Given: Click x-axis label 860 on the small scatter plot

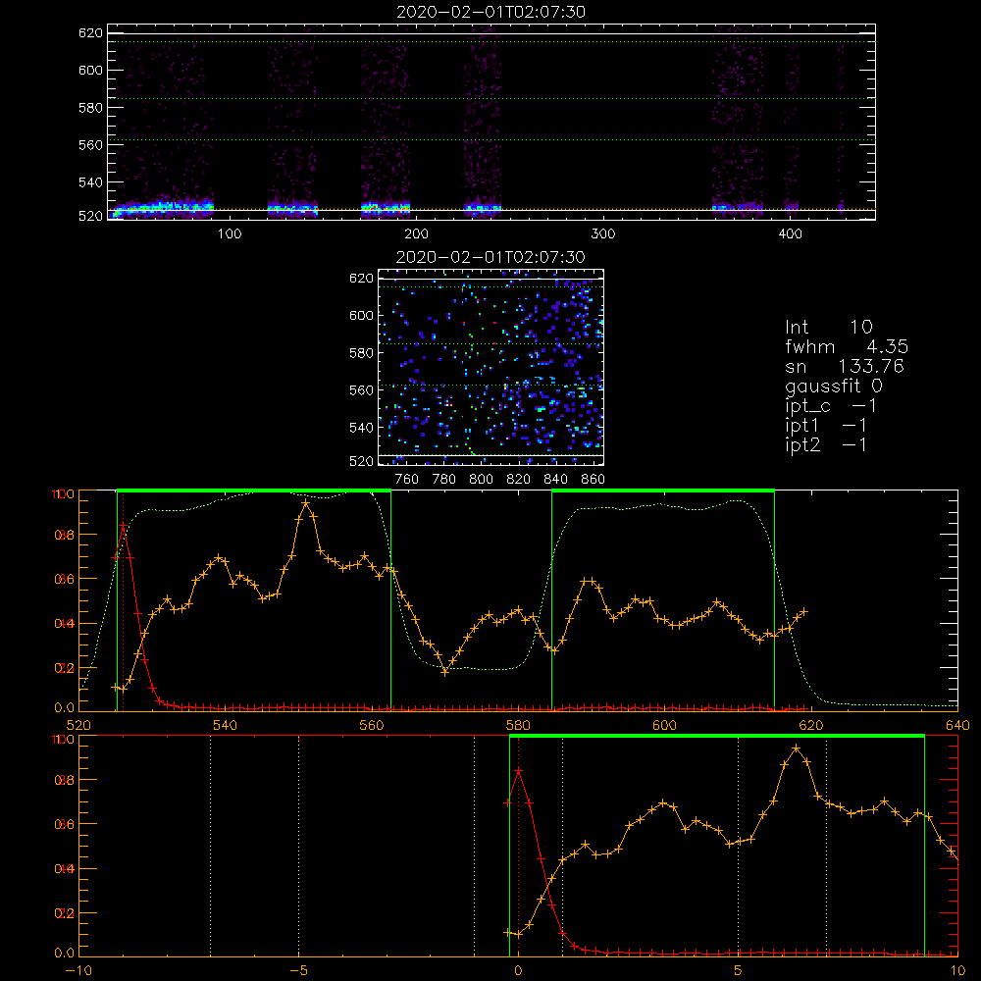Looking at the screenshot, I should (594, 480).
